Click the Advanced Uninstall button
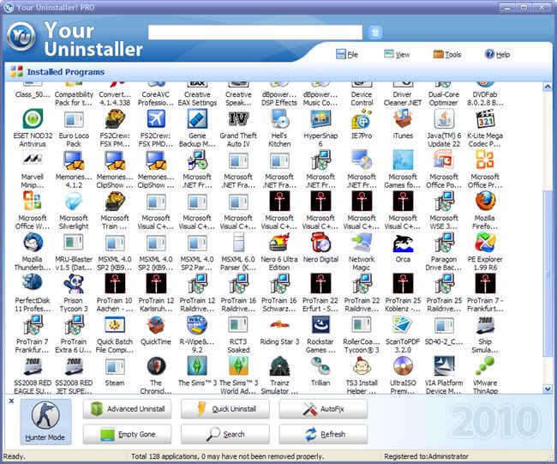Screen dimensions: 557x464 tap(127, 409)
